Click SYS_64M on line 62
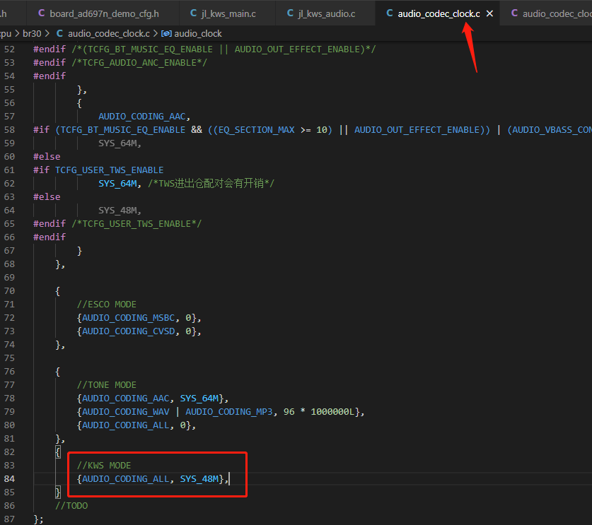The image size is (592, 525). tap(117, 184)
